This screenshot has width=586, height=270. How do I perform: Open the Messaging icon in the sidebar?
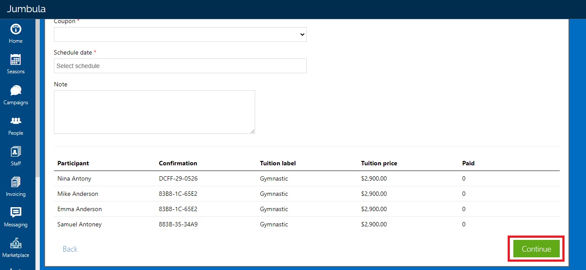[16, 212]
